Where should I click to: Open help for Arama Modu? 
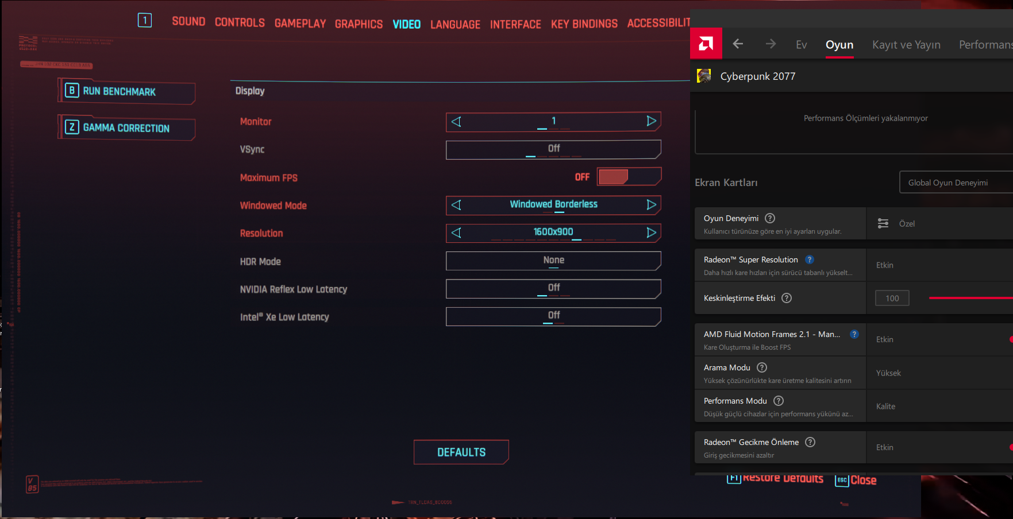[x=762, y=367]
